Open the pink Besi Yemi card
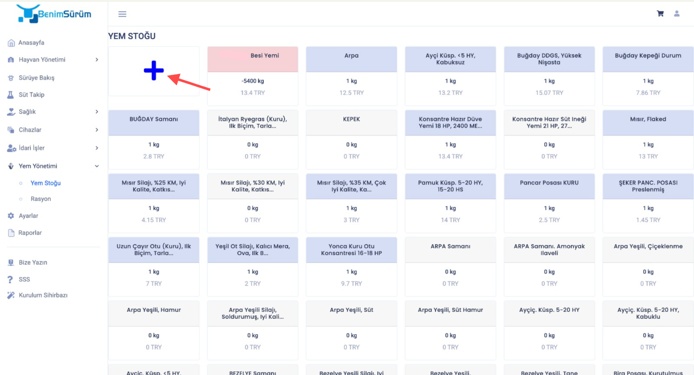 point(252,76)
